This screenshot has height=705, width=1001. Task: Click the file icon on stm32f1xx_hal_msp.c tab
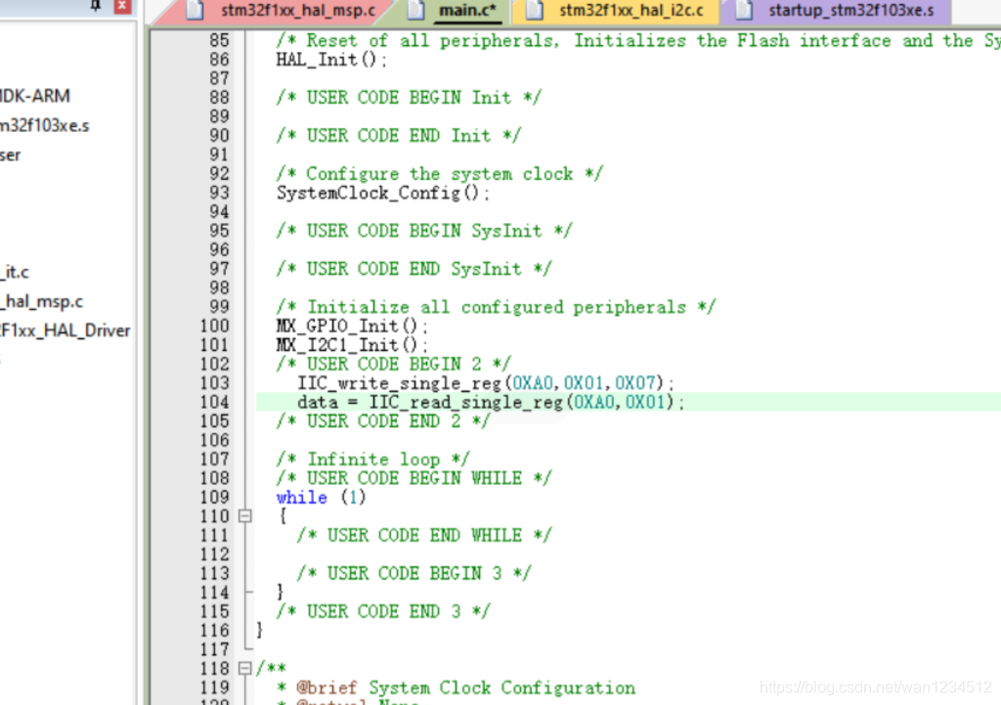coord(194,12)
